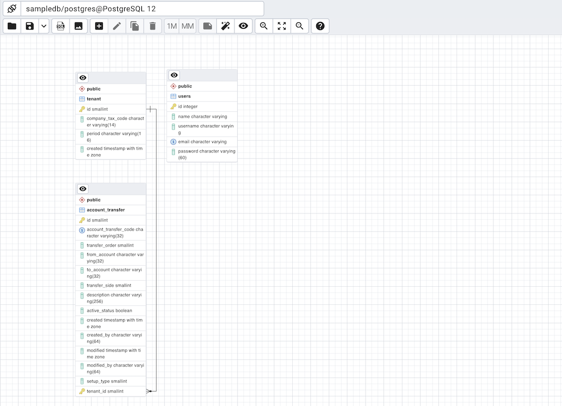Delete the selected table with trash icon
This screenshot has height=406, width=562.
pyautogui.click(x=153, y=26)
